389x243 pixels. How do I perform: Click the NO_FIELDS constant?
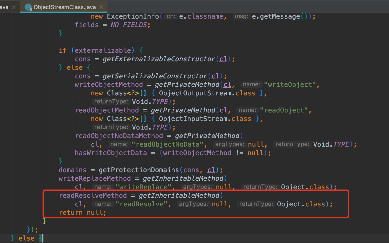click(x=129, y=25)
